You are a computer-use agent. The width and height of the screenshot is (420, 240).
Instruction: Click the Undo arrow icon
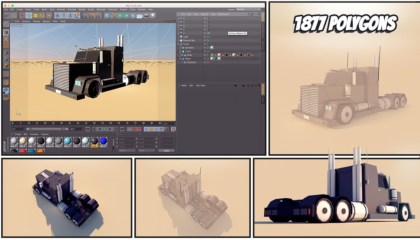coord(7,16)
